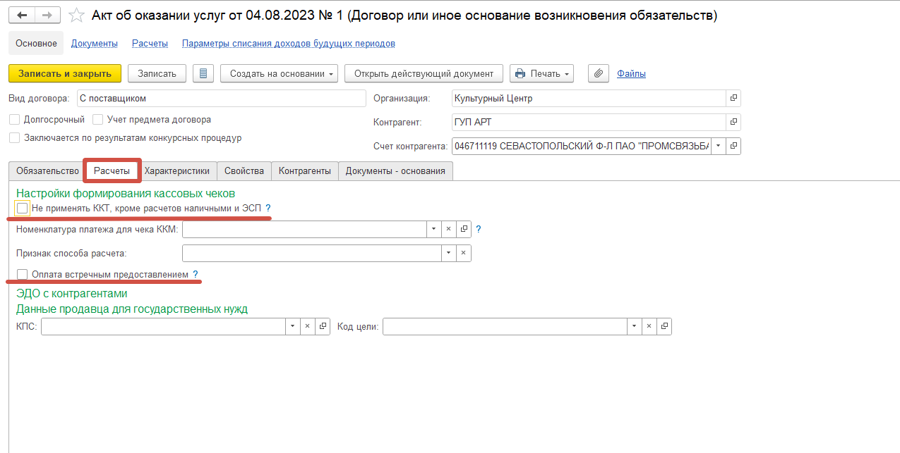Click Данные продавца для государственных нужд header
Screen dimensions: 900x453
pyautogui.click(x=132, y=309)
